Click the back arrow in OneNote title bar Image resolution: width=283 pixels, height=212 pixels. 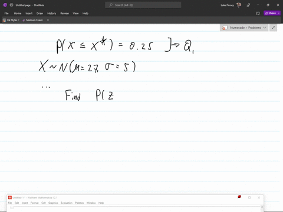pyautogui.click(x=11, y=5)
